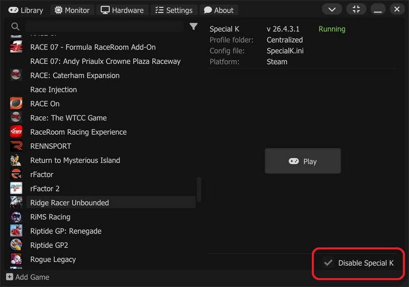The width and height of the screenshot is (409, 287).
Task: Click the Steam platform value
Action: coord(277,62)
